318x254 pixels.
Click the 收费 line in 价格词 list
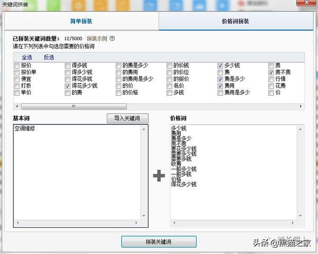click(x=176, y=164)
